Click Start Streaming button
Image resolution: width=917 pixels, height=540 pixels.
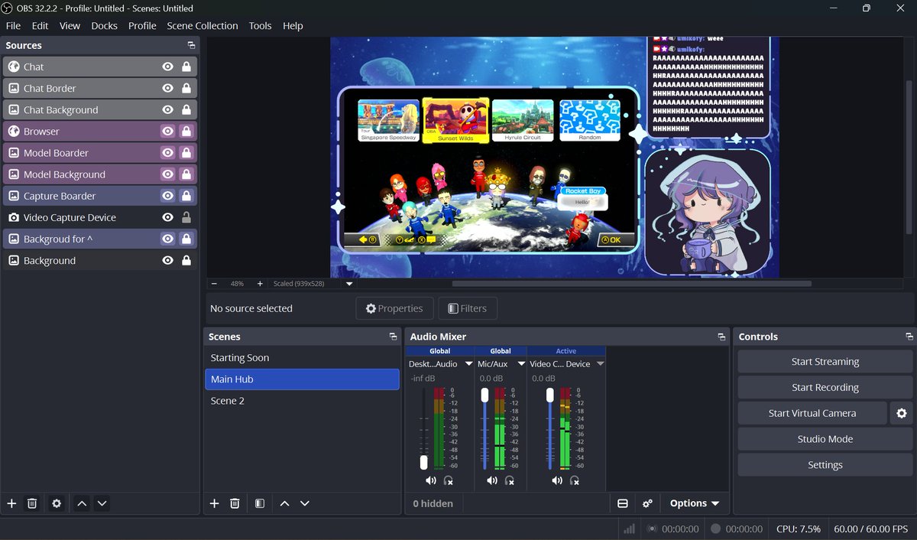[825, 362]
